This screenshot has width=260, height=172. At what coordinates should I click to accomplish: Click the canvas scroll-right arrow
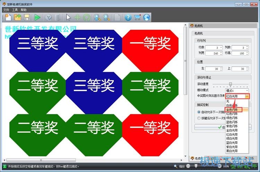click(181, 160)
